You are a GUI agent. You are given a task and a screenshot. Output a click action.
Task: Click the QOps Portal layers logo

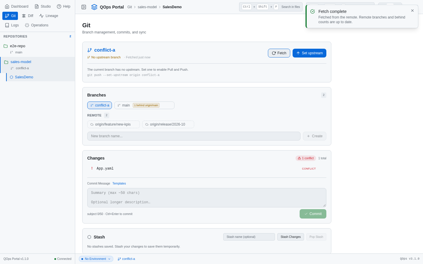(x=94, y=7)
